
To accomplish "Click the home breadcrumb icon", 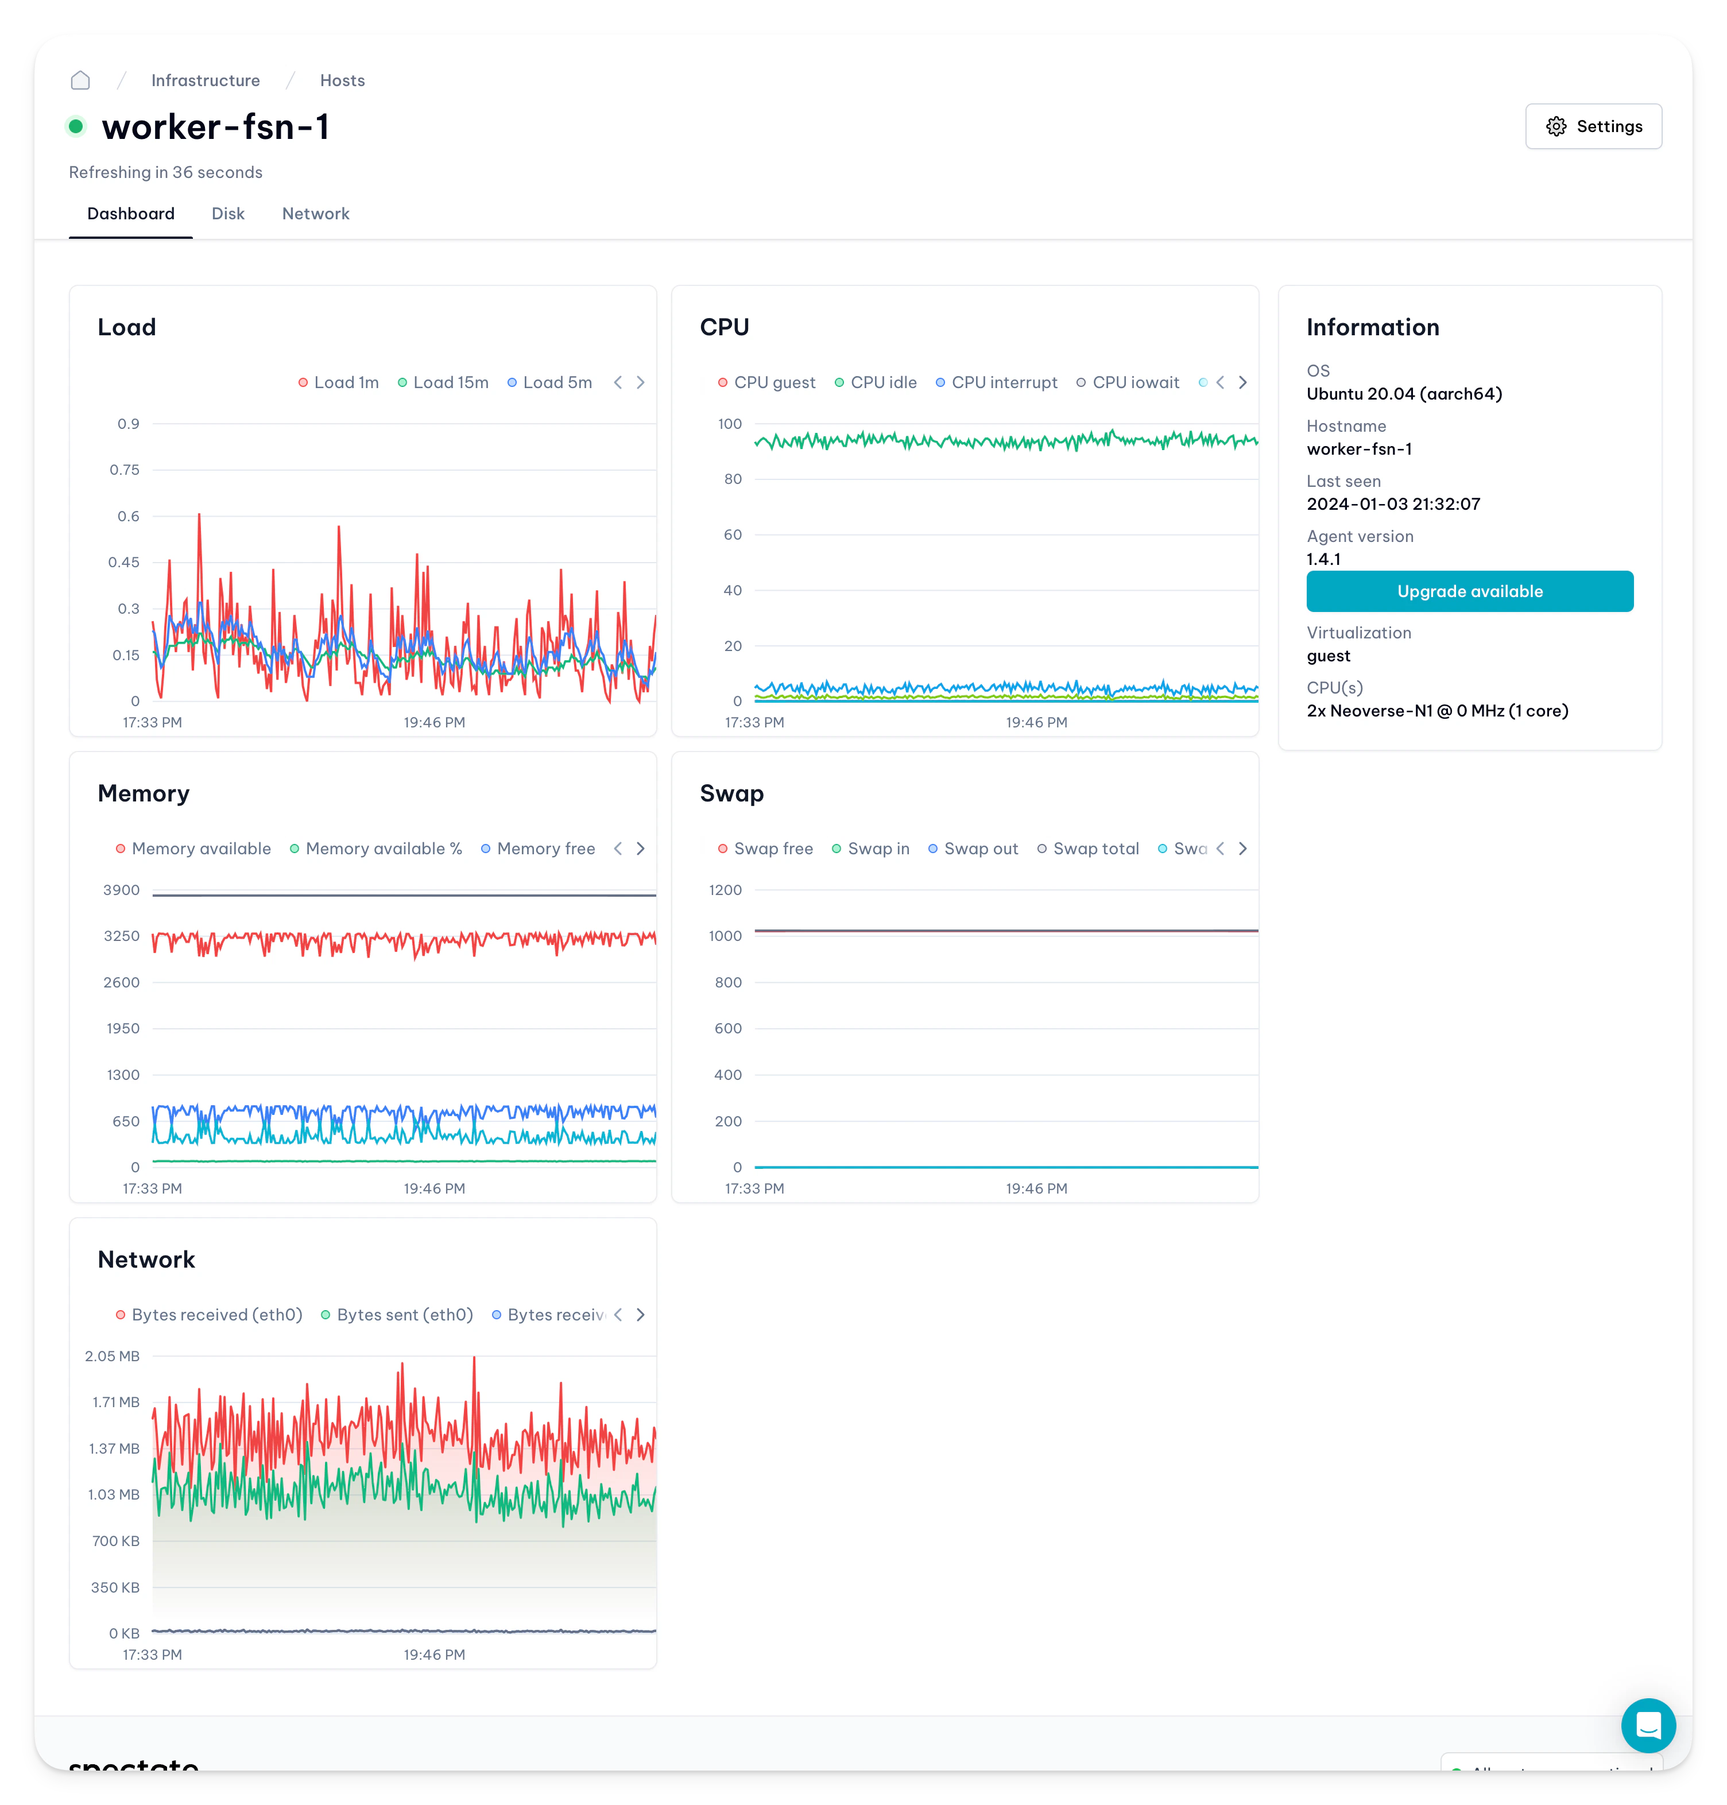I will 80,80.
